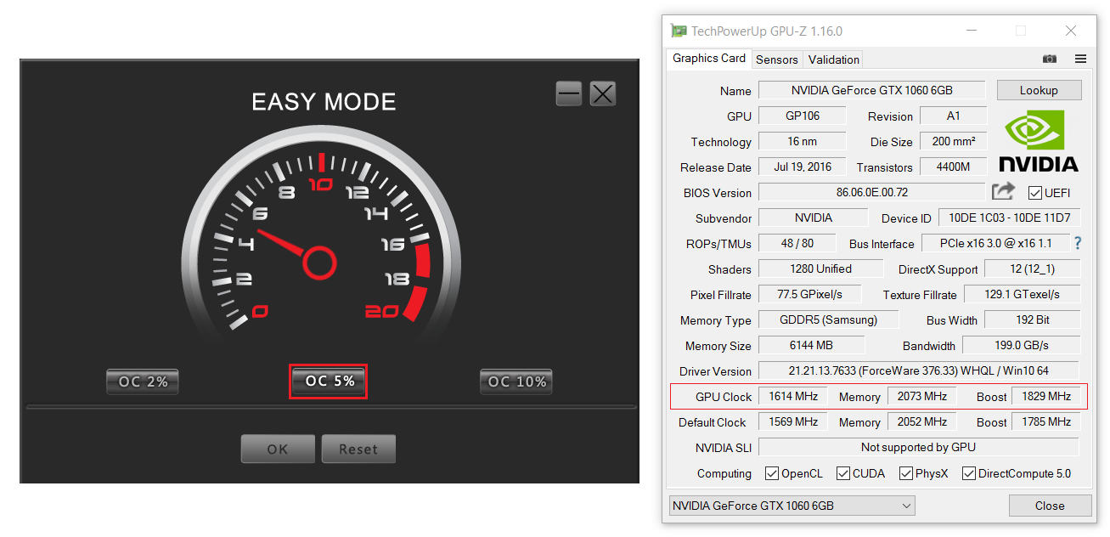Click the BIOS export share icon
1110x537 pixels.
point(1003,192)
